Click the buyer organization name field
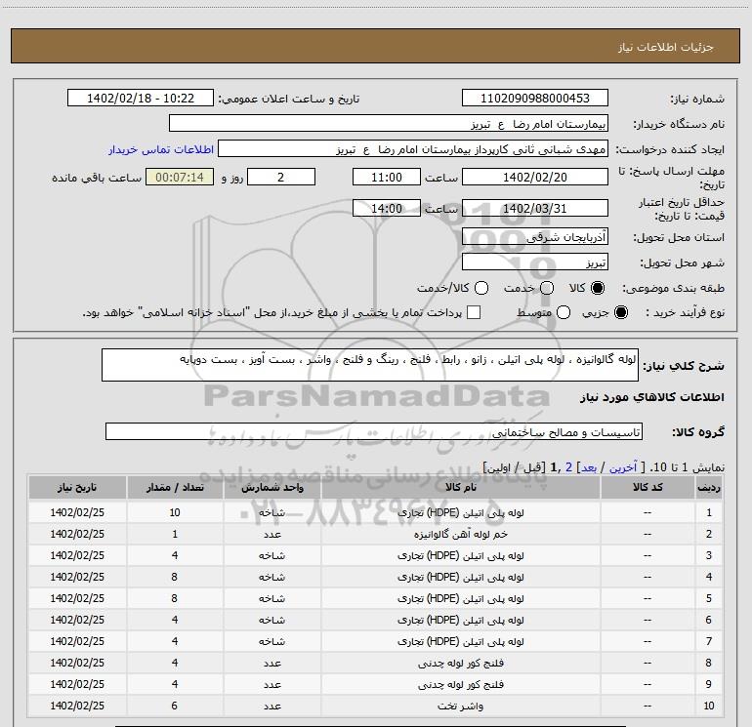 pyautogui.click(x=389, y=123)
